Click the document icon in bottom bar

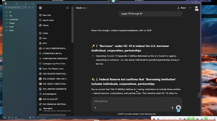[x=44, y=118]
